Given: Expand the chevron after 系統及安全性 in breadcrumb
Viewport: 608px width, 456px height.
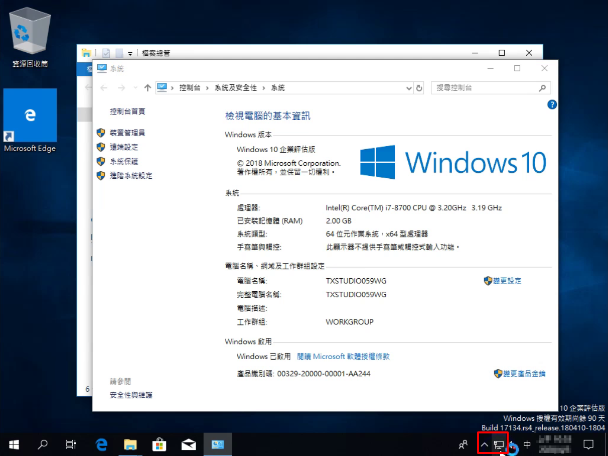Looking at the screenshot, I should 264,88.
